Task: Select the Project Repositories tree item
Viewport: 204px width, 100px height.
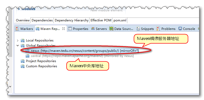Action: coord(41,61)
